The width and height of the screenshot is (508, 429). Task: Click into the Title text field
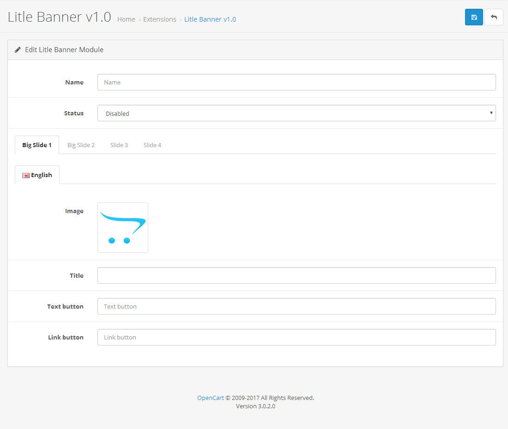(296, 275)
